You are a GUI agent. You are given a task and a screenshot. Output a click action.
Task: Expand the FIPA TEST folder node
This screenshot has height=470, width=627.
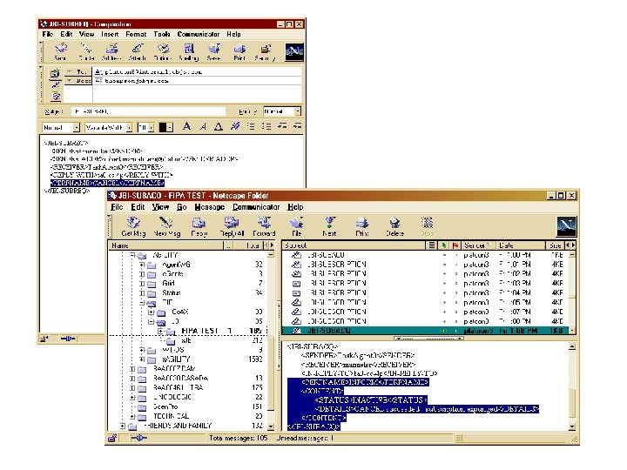160,331
